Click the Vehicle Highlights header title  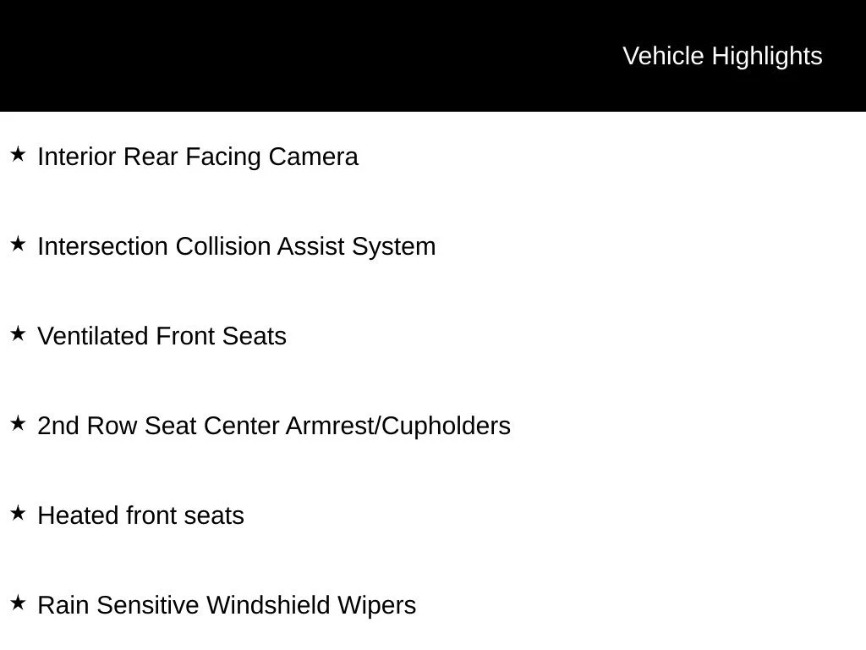click(722, 57)
